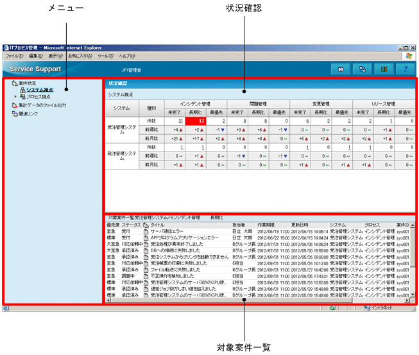Click the 更新日時 column header

299,225
